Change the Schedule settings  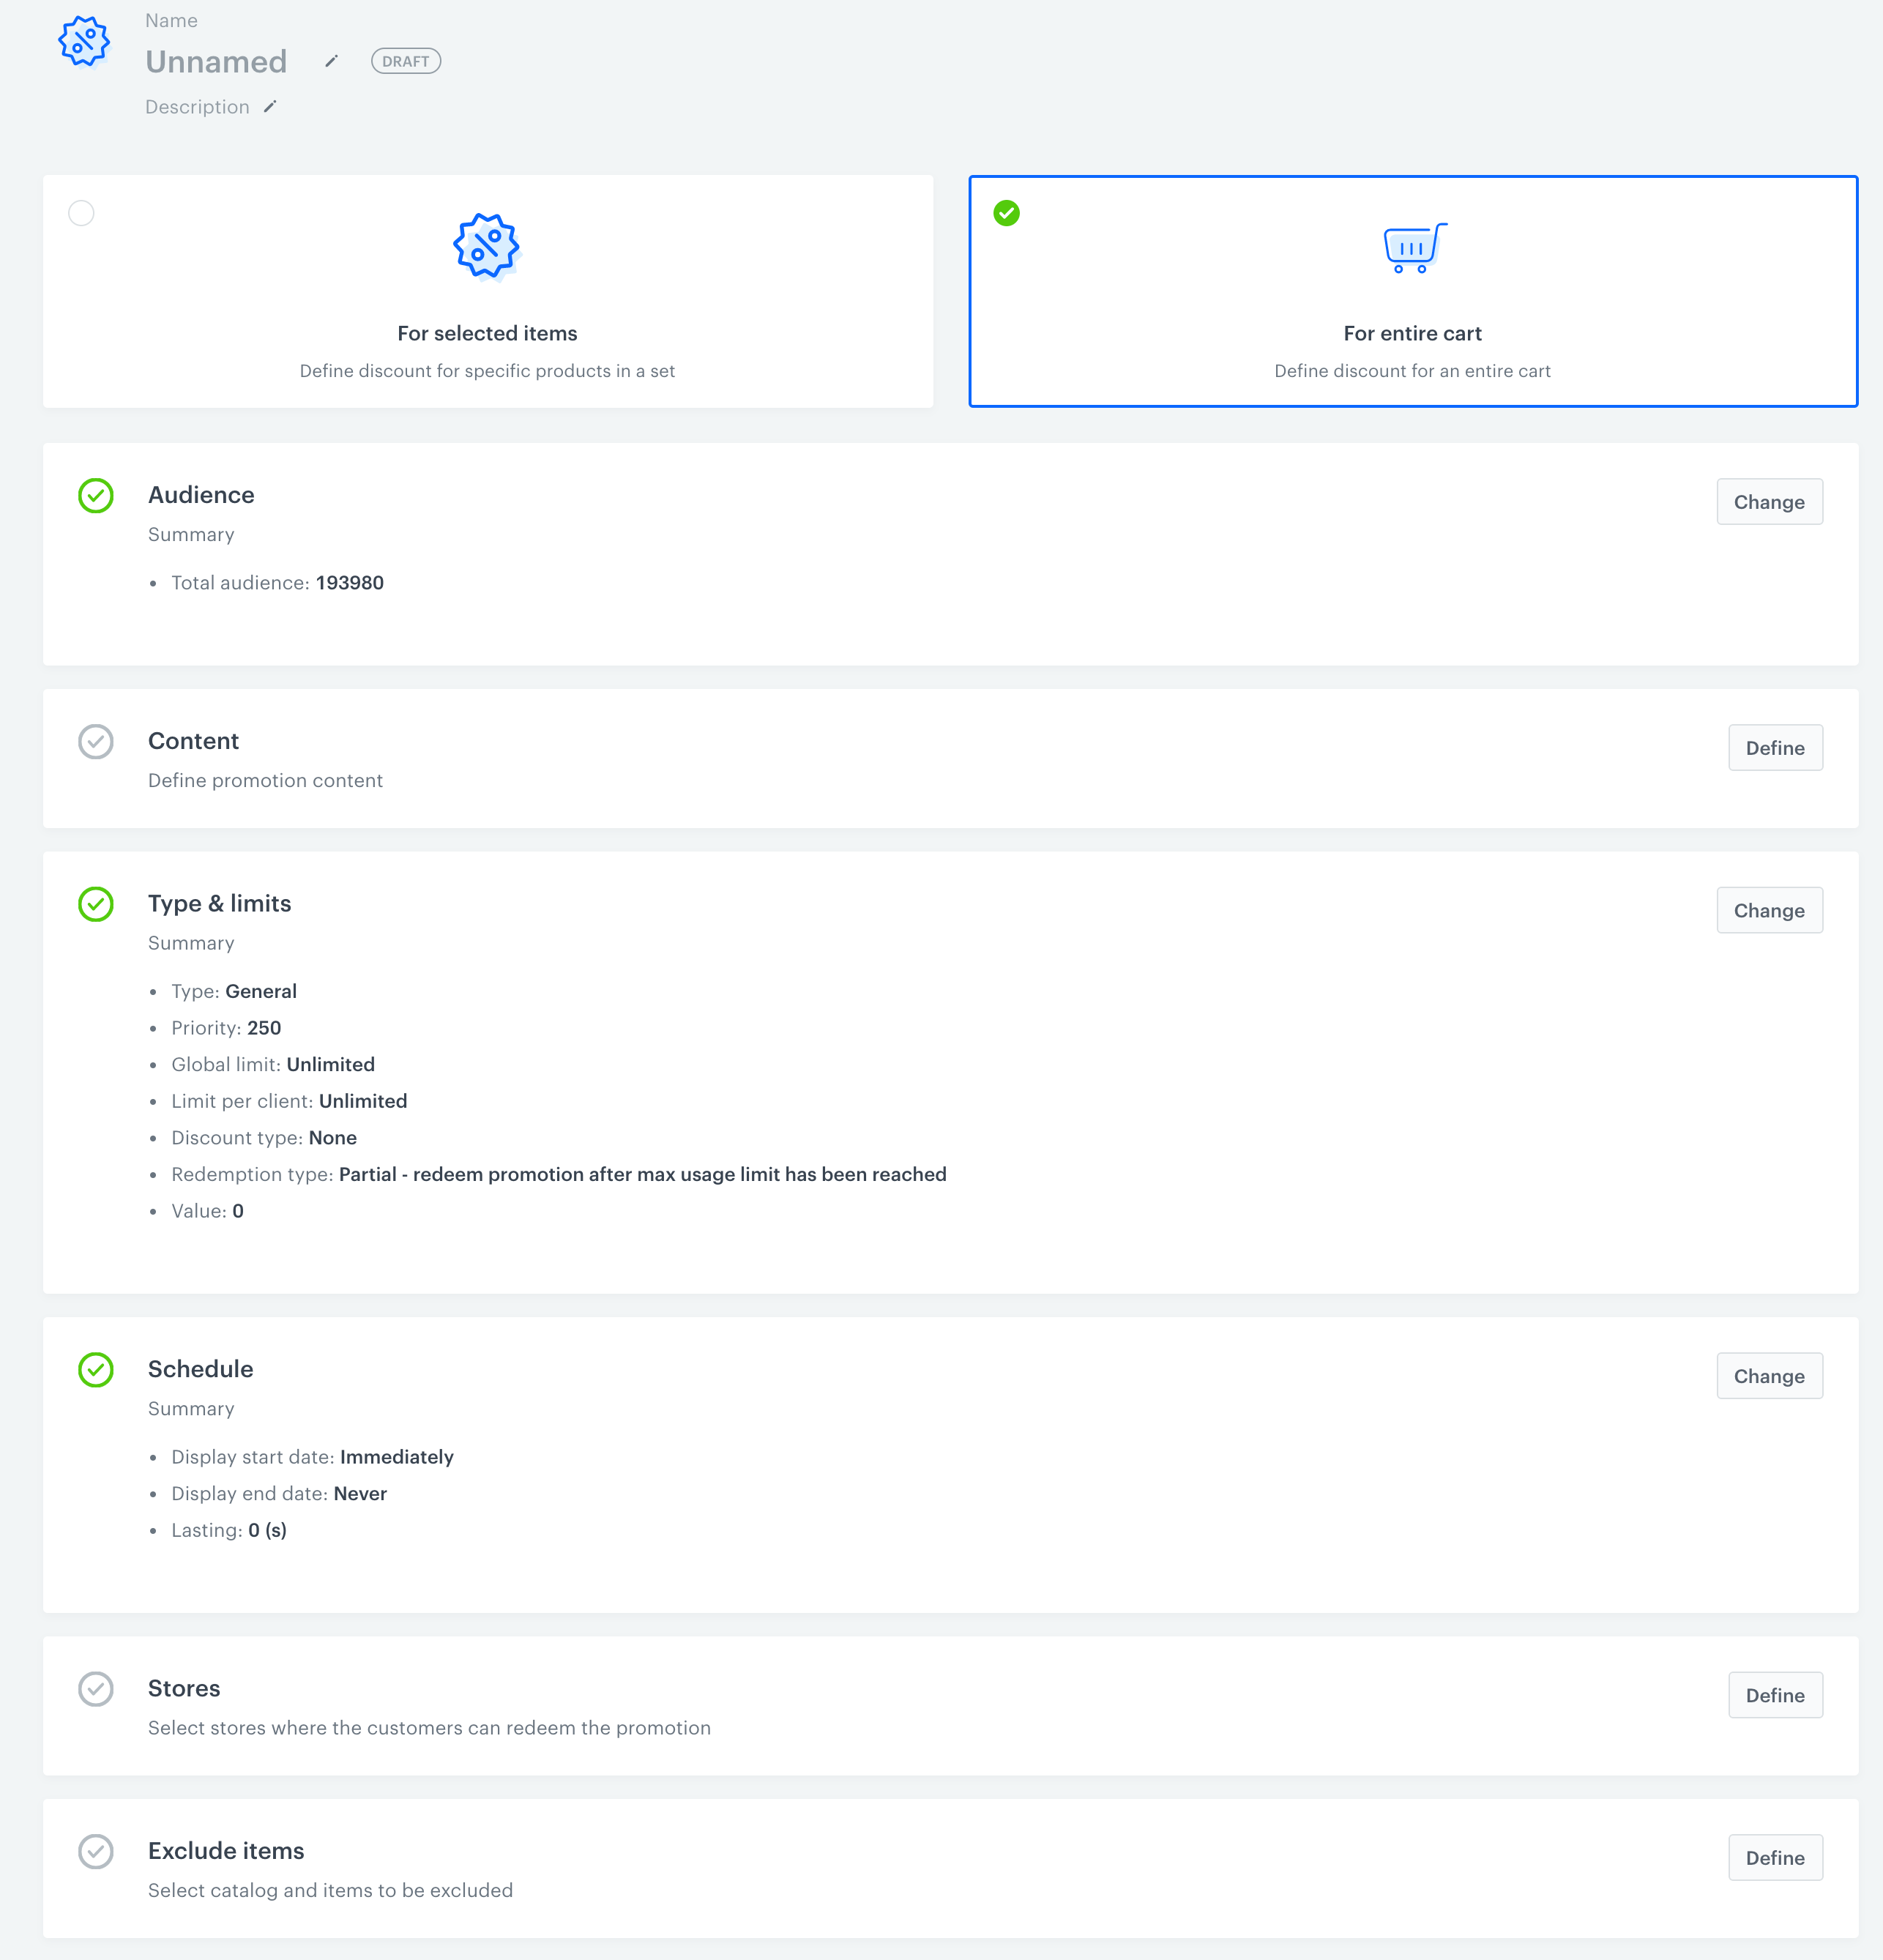click(1768, 1376)
